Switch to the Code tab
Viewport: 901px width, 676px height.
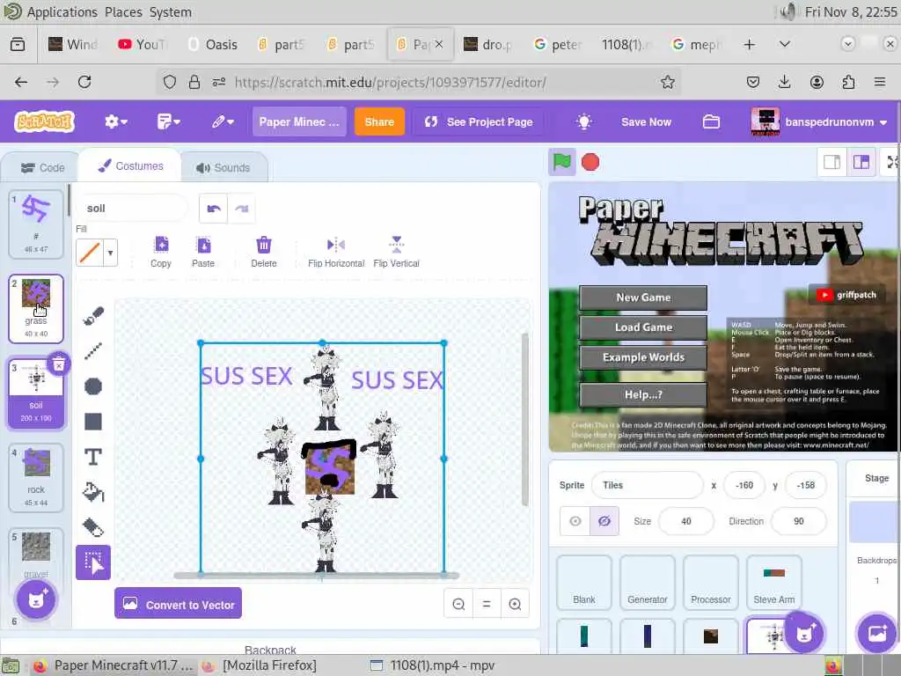(x=42, y=168)
